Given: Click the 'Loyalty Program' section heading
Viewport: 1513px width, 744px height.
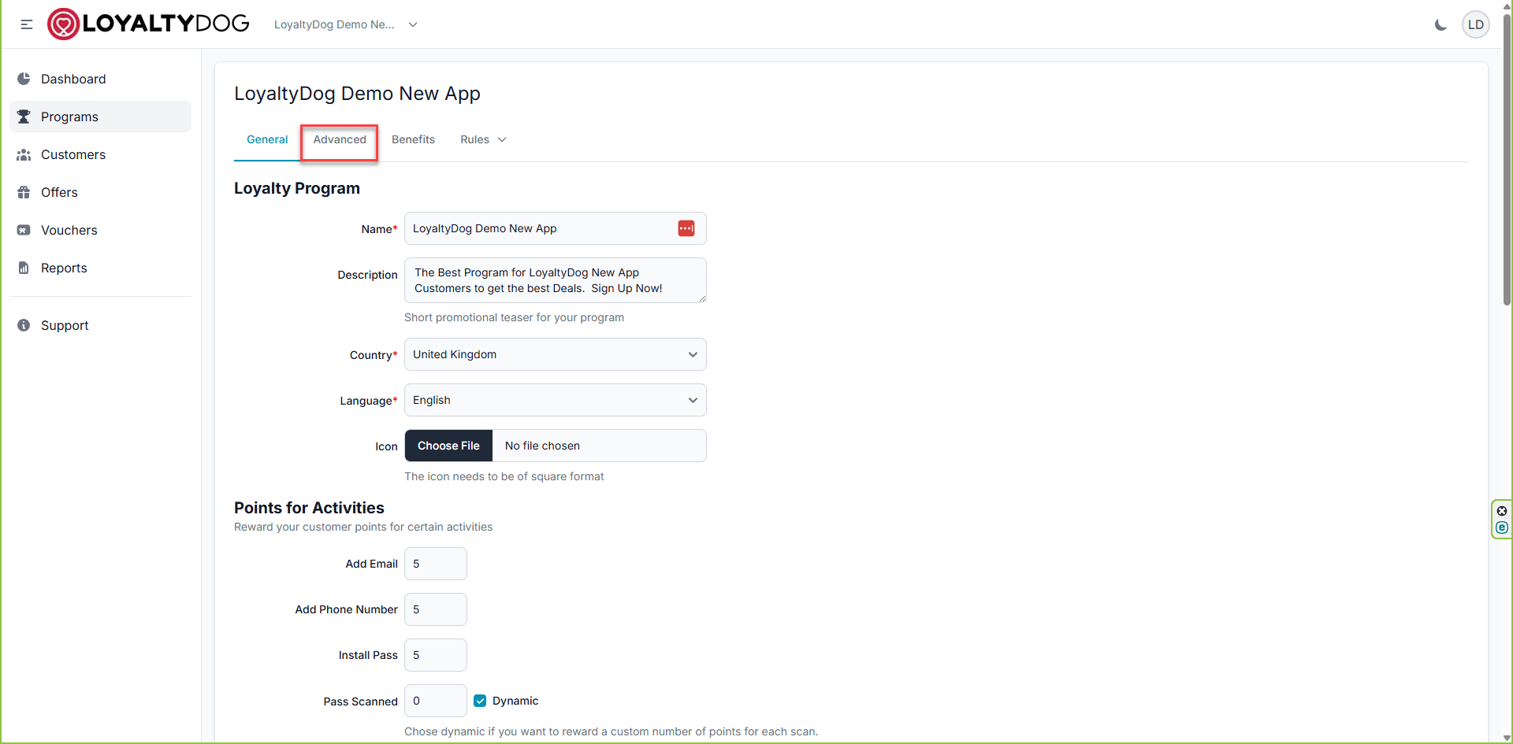Looking at the screenshot, I should pos(297,188).
